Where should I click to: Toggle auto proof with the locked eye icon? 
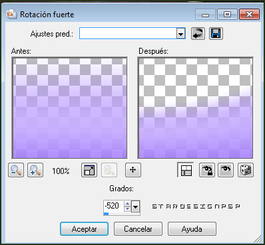pyautogui.click(x=207, y=170)
